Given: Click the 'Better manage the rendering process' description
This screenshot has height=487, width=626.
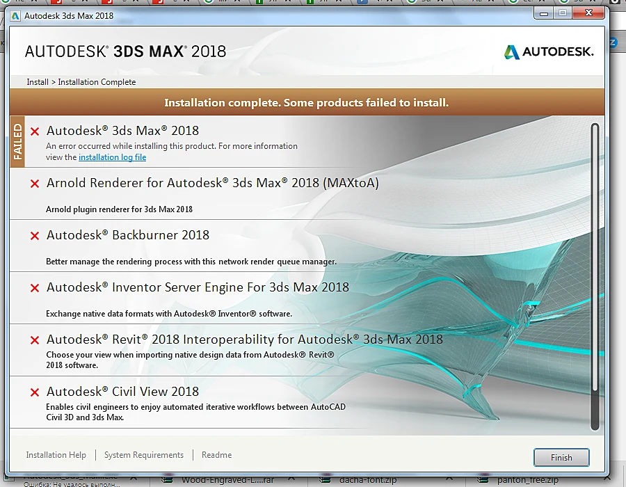Looking at the screenshot, I should pyautogui.click(x=191, y=262).
